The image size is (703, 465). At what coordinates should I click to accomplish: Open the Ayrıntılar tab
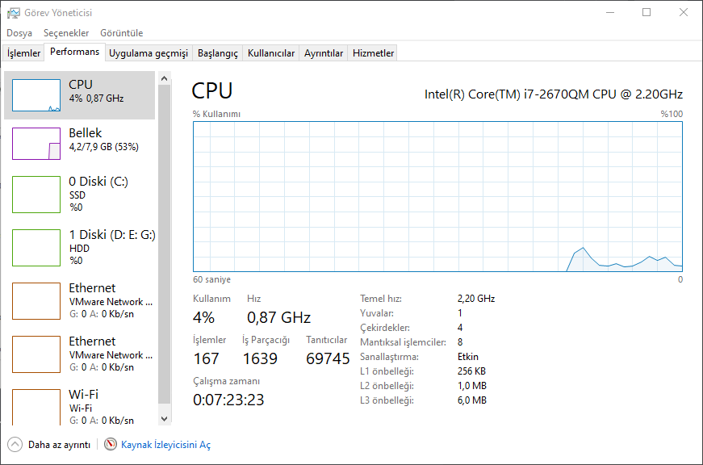(x=324, y=53)
